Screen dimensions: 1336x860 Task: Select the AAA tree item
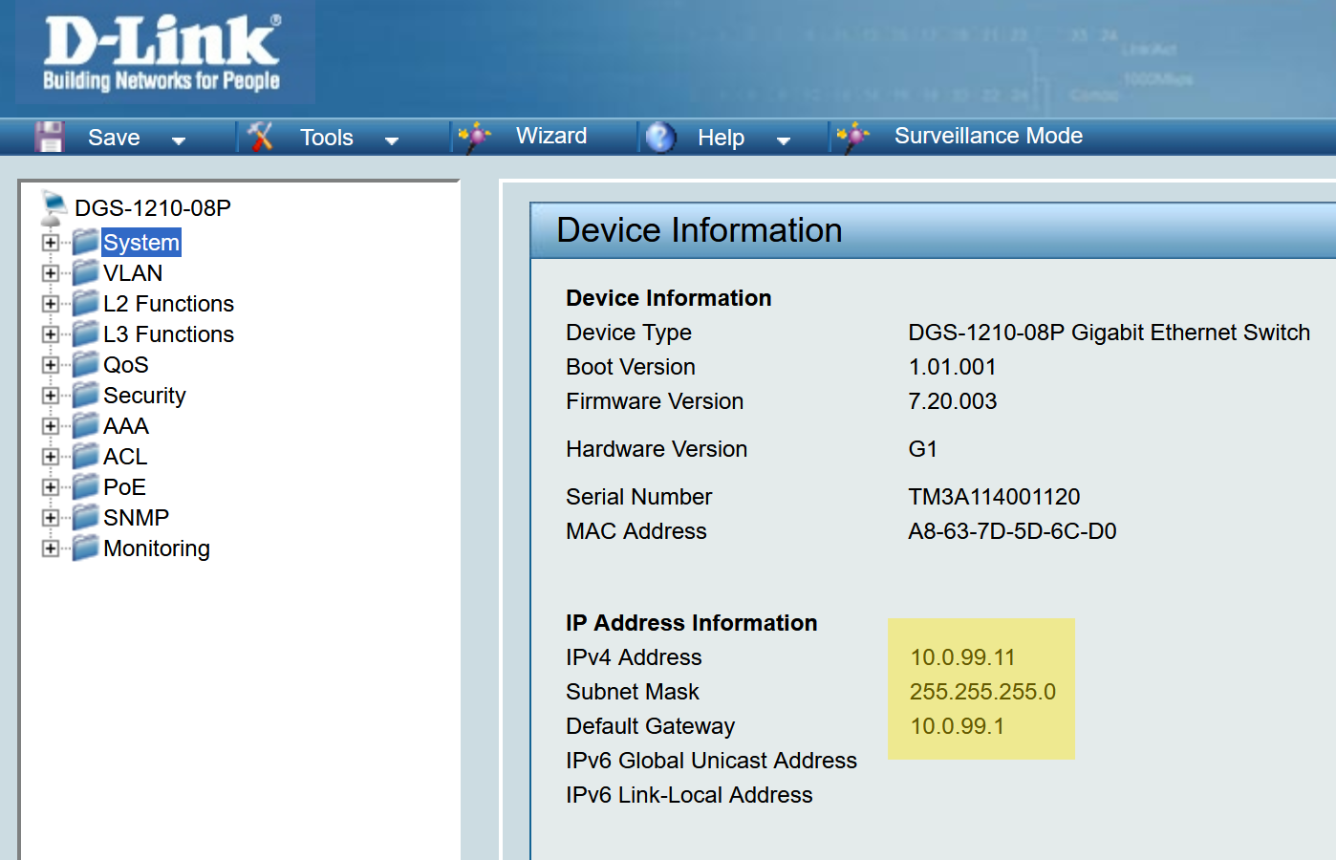tap(126, 426)
